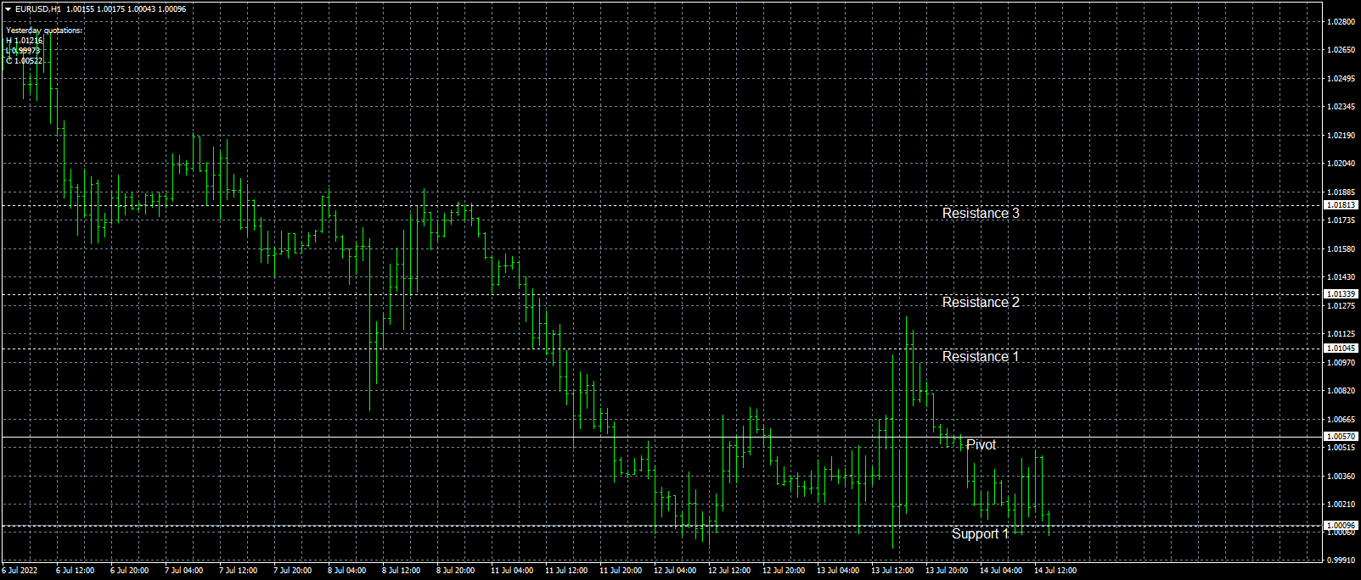Click 1.00210 on the price scale
This screenshot has height=580, width=1361.
(1341, 505)
